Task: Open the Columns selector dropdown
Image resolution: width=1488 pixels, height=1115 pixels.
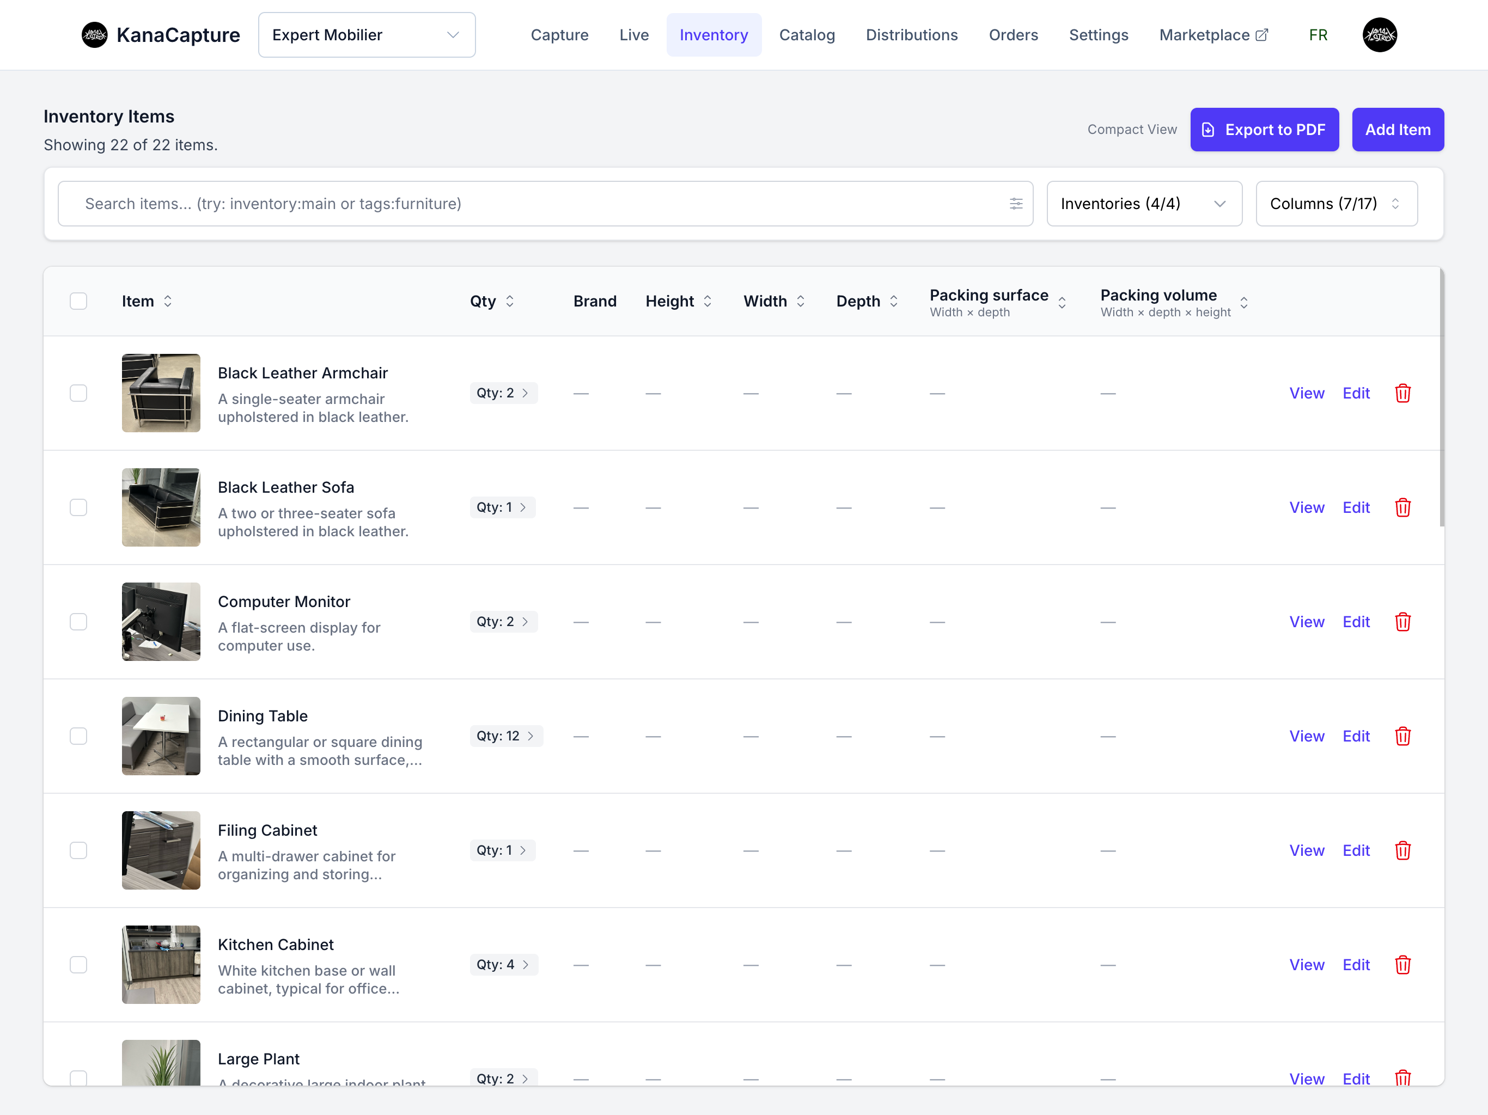Action: 1337,204
